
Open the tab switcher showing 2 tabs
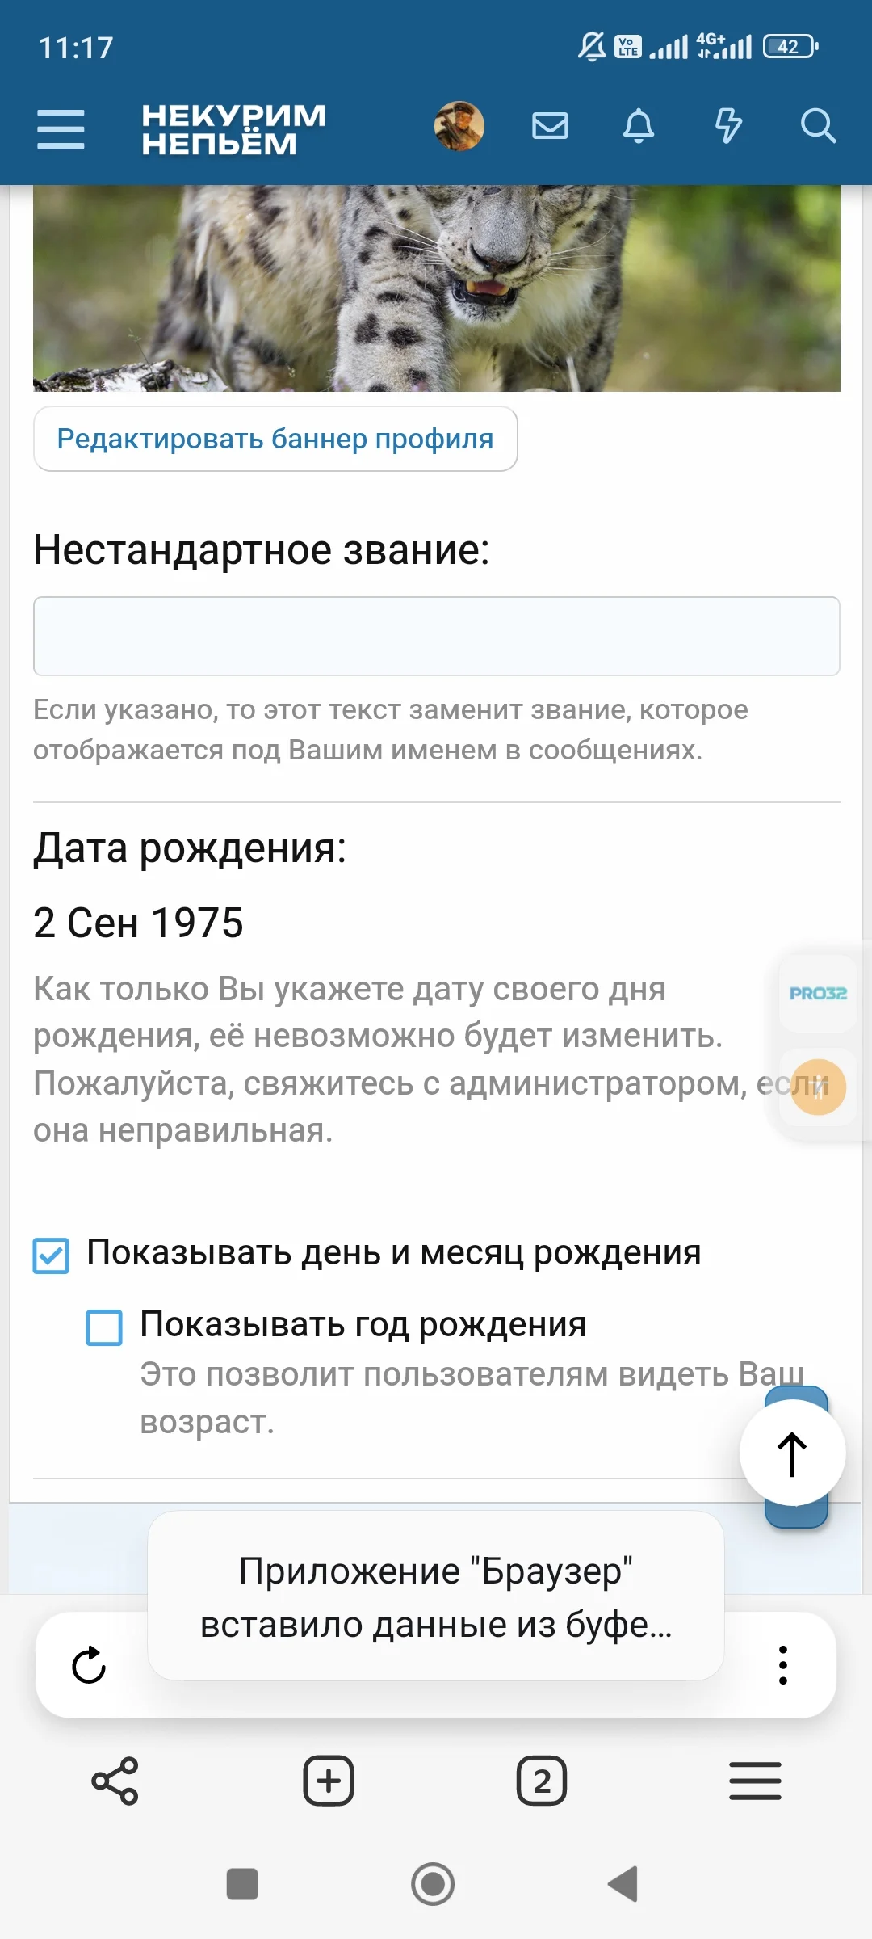[x=542, y=1781]
